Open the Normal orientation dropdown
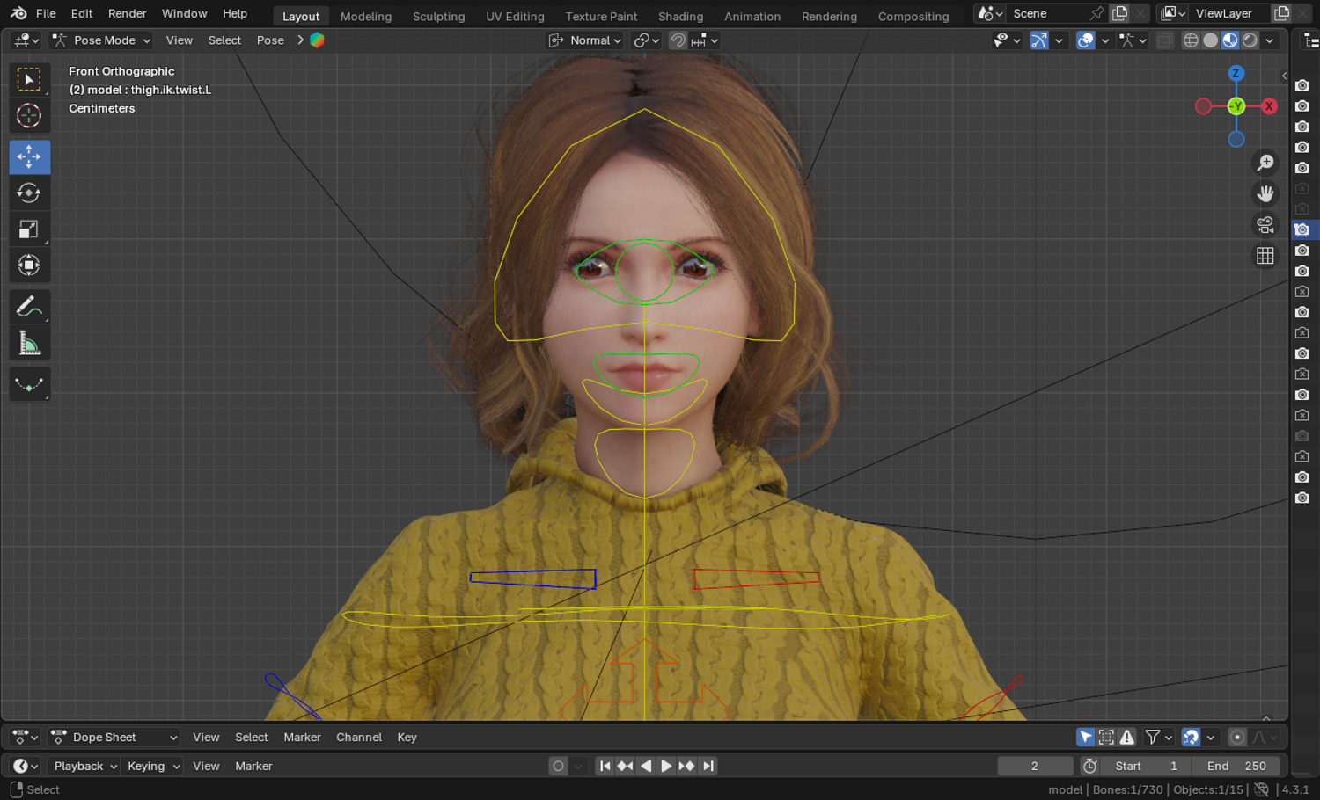The image size is (1320, 800). [x=585, y=40]
